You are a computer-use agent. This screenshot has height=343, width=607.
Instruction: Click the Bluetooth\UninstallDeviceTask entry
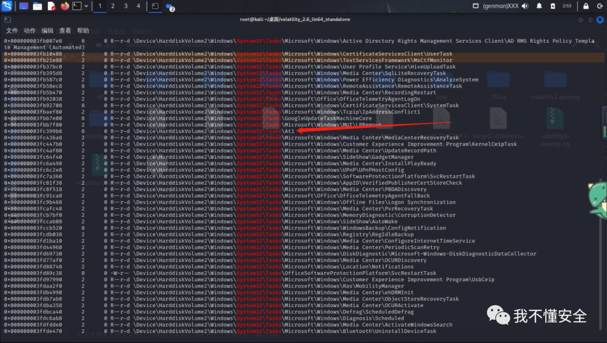(x=389, y=331)
